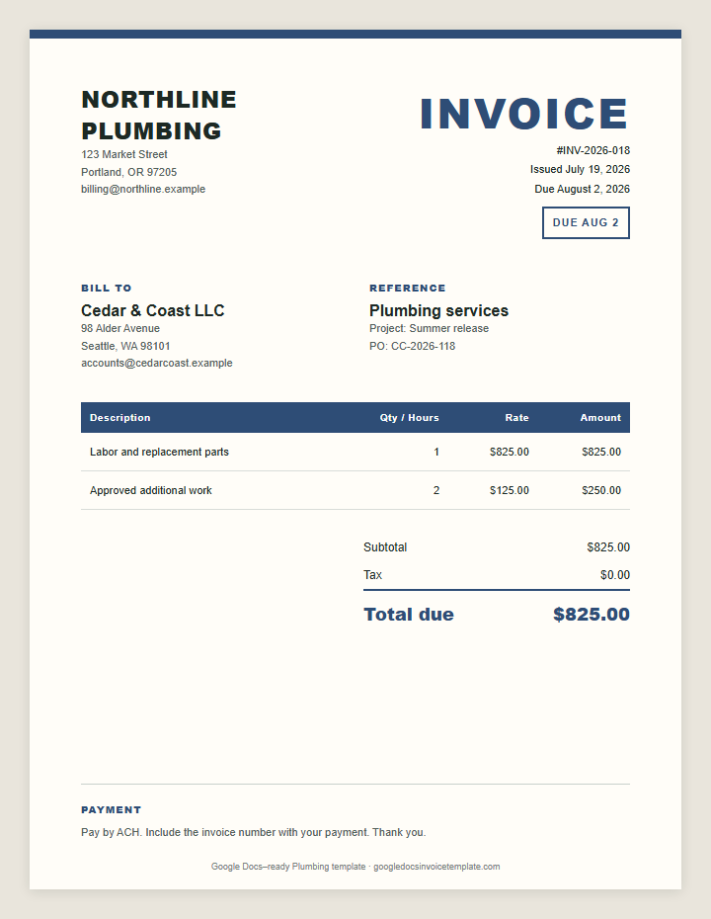Click the Tax value $0.00
The height and width of the screenshot is (919, 711).
pyautogui.click(x=615, y=575)
